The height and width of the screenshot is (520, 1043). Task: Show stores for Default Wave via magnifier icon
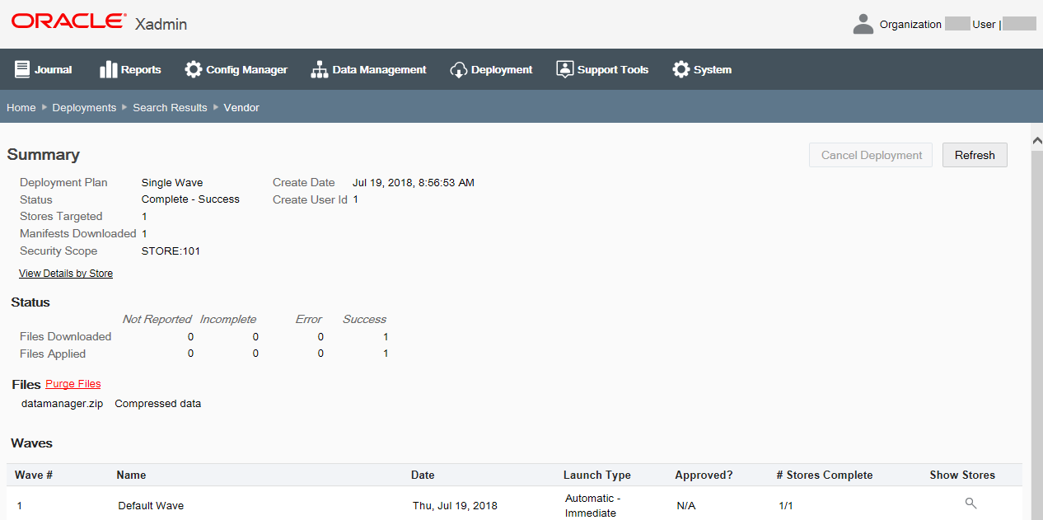click(971, 502)
